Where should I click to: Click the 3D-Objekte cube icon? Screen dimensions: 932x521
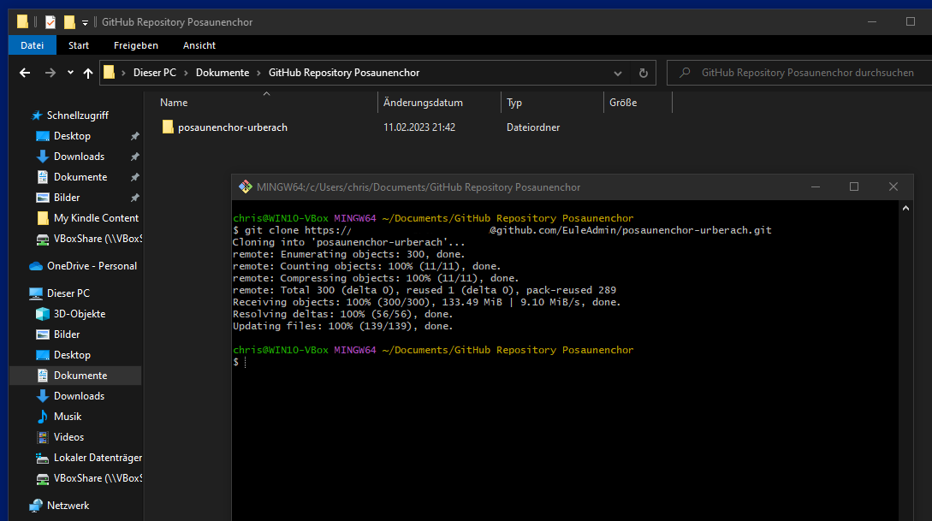[42, 314]
